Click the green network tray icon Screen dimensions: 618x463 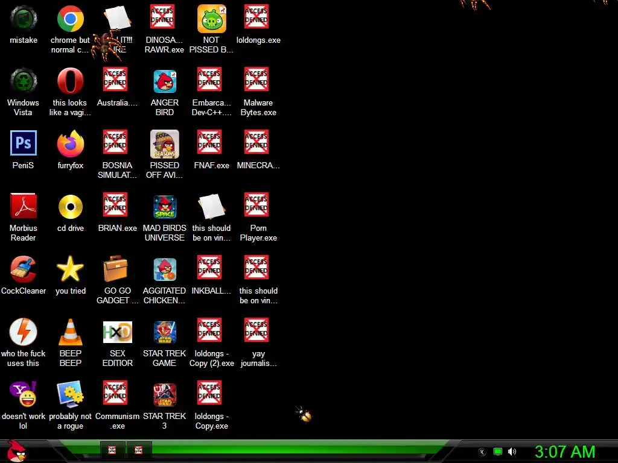(x=498, y=452)
